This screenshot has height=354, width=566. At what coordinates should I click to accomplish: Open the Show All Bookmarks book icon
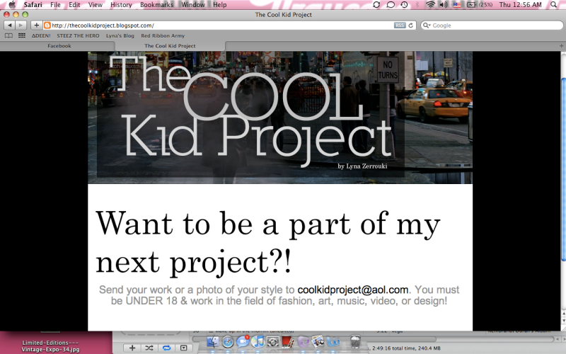[x=8, y=36]
